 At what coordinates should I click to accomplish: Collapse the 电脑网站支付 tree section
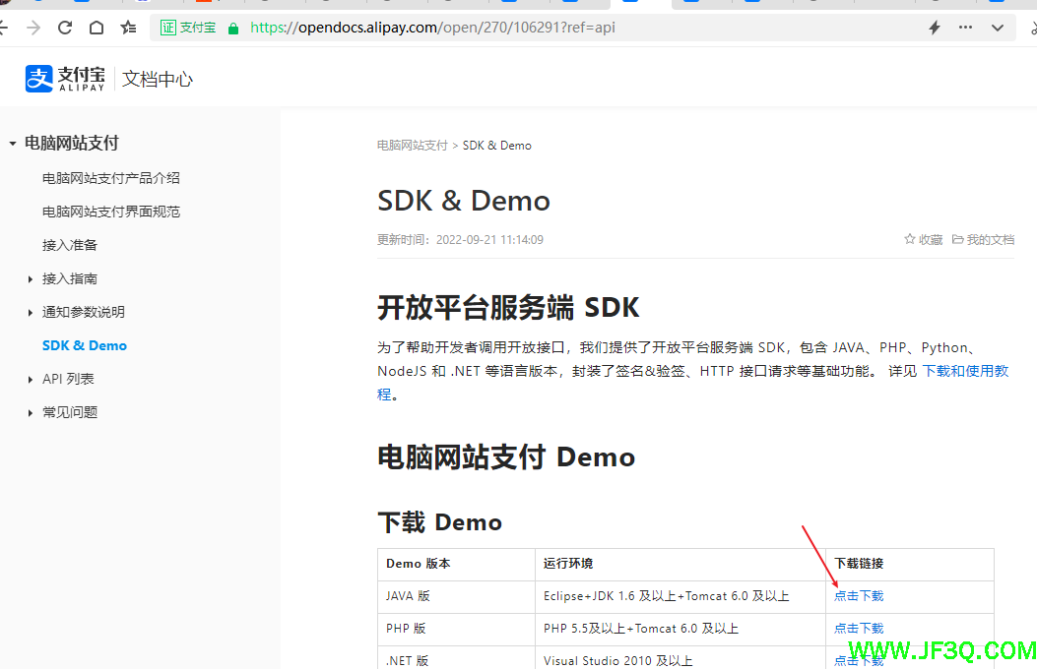[x=13, y=144]
